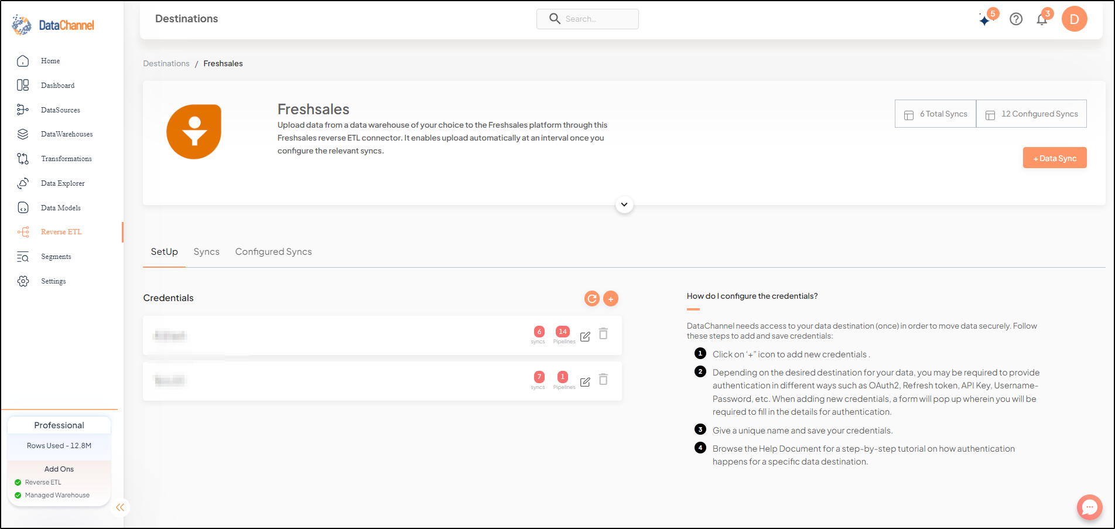Viewport: 1115px width, 529px height.
Task: Click the Reverse ETL sidebar icon
Action: click(x=23, y=232)
